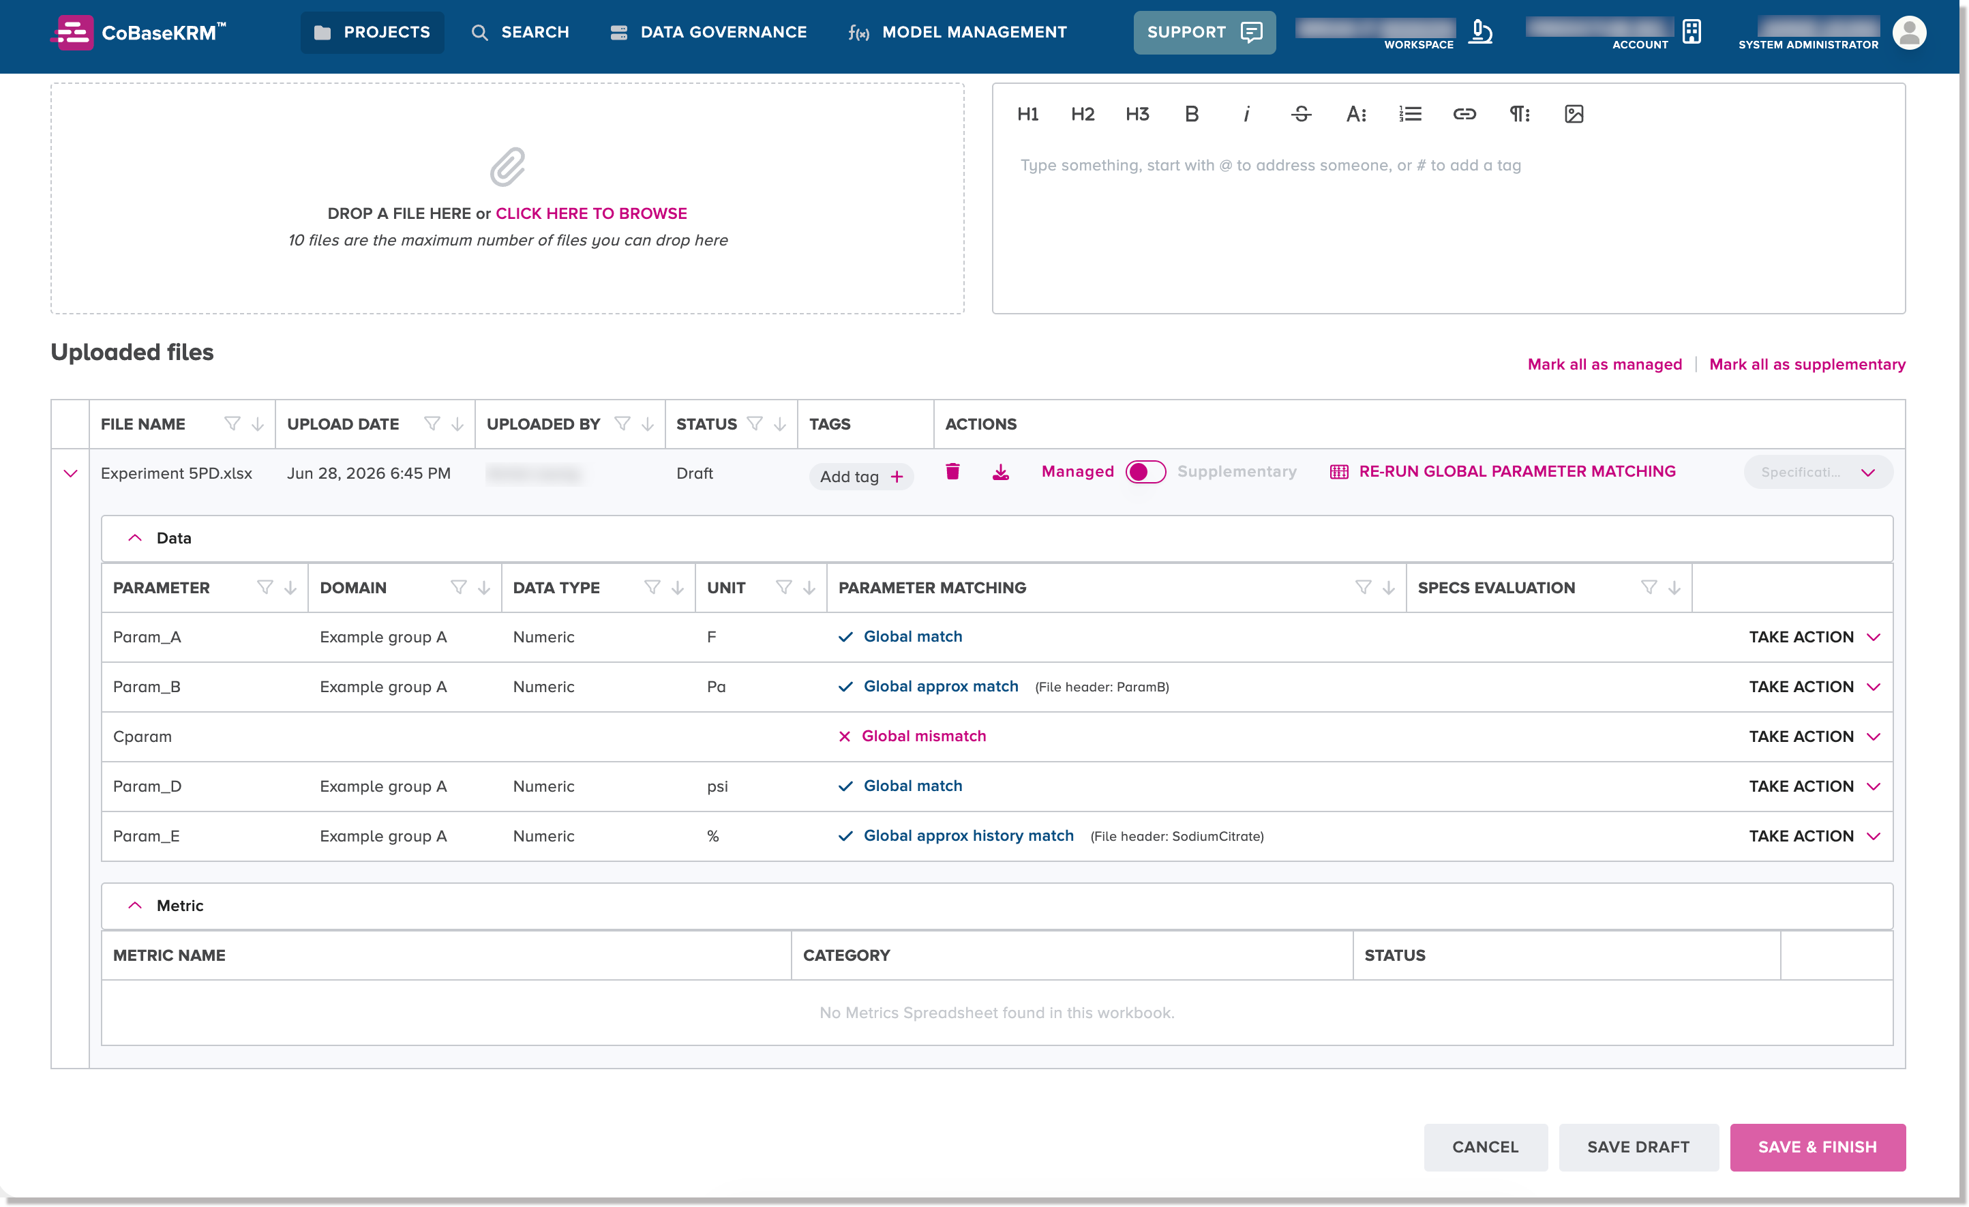The height and width of the screenshot is (1207, 1969).
Task: Sort the Specs Evaluation column
Action: 1673,588
